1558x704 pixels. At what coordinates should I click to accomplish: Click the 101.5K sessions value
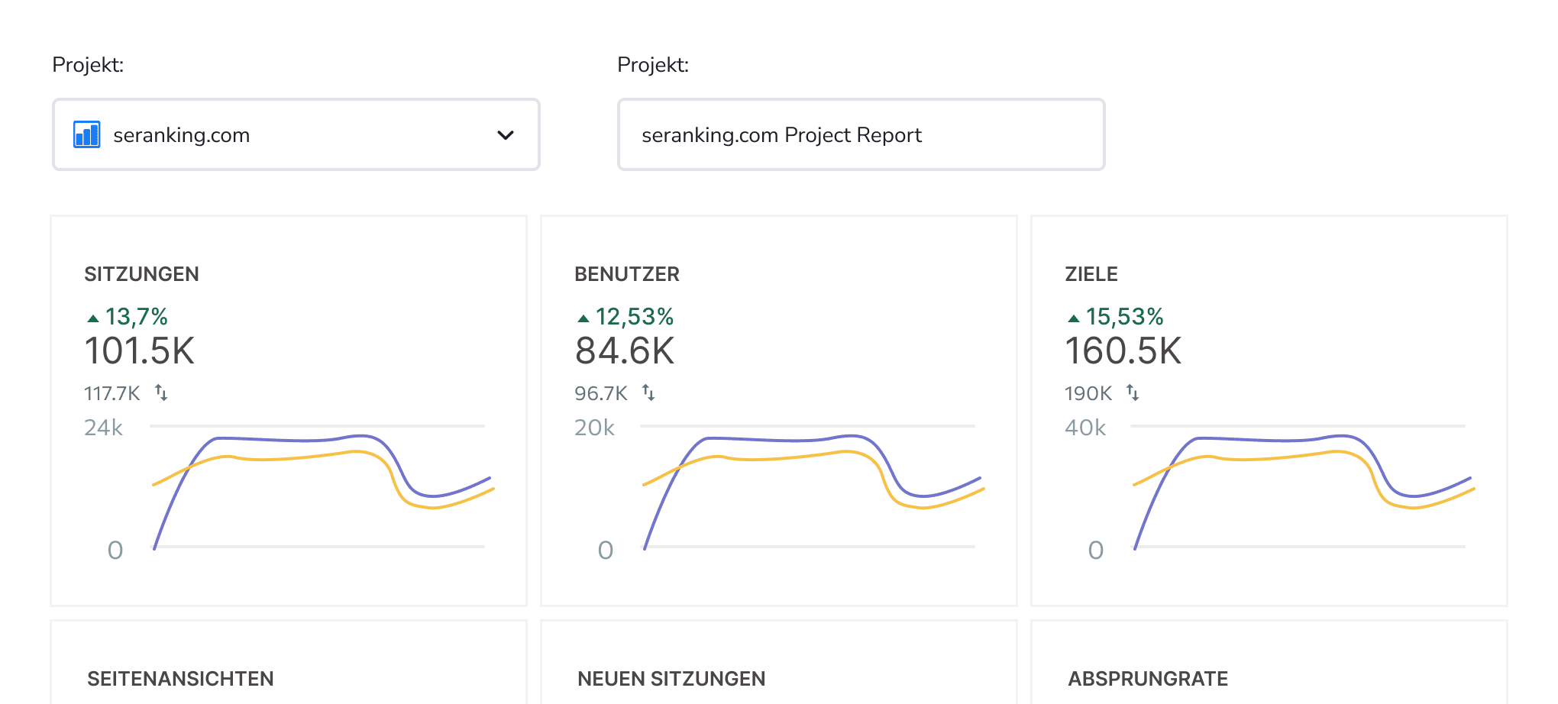[140, 351]
